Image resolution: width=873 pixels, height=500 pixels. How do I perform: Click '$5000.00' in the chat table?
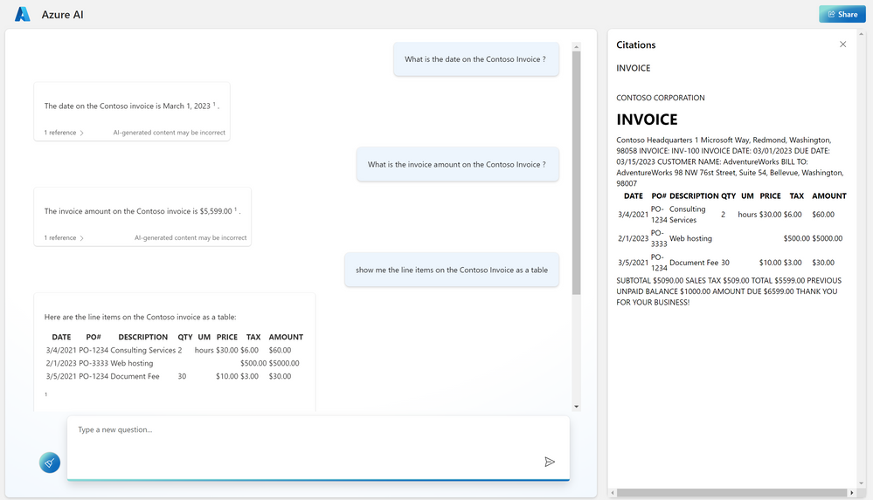(x=284, y=363)
